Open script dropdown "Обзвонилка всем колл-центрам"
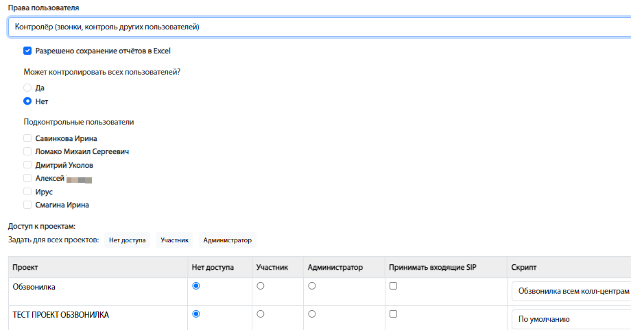The image size is (631, 330). [571, 291]
